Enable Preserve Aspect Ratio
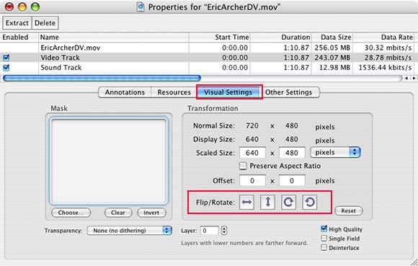 [243, 166]
